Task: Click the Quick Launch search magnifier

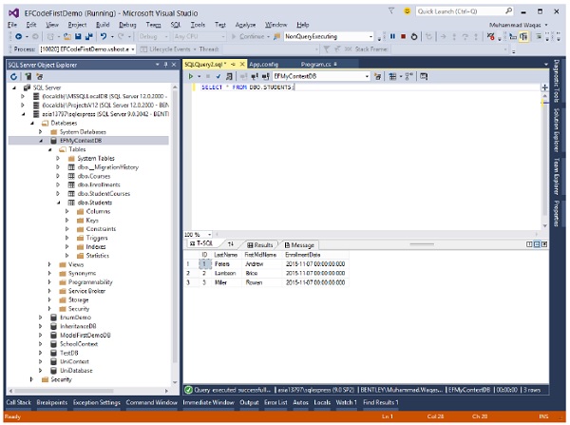Action: pos(509,11)
